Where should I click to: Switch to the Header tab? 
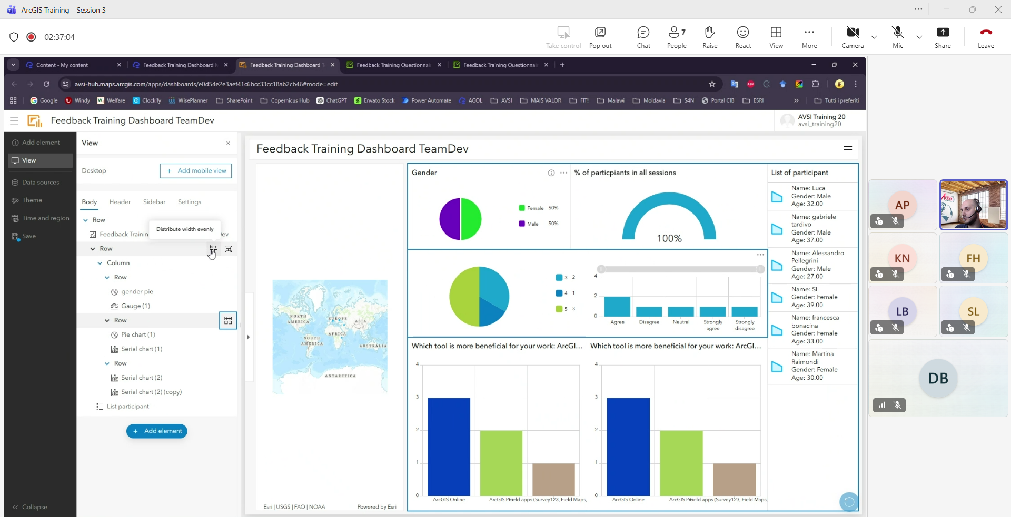coord(120,202)
